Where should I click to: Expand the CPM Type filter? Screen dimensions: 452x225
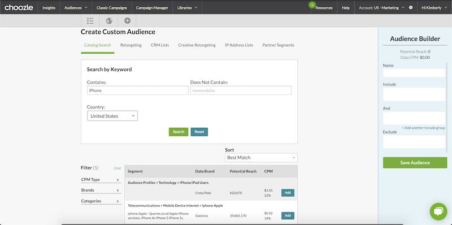click(x=101, y=180)
